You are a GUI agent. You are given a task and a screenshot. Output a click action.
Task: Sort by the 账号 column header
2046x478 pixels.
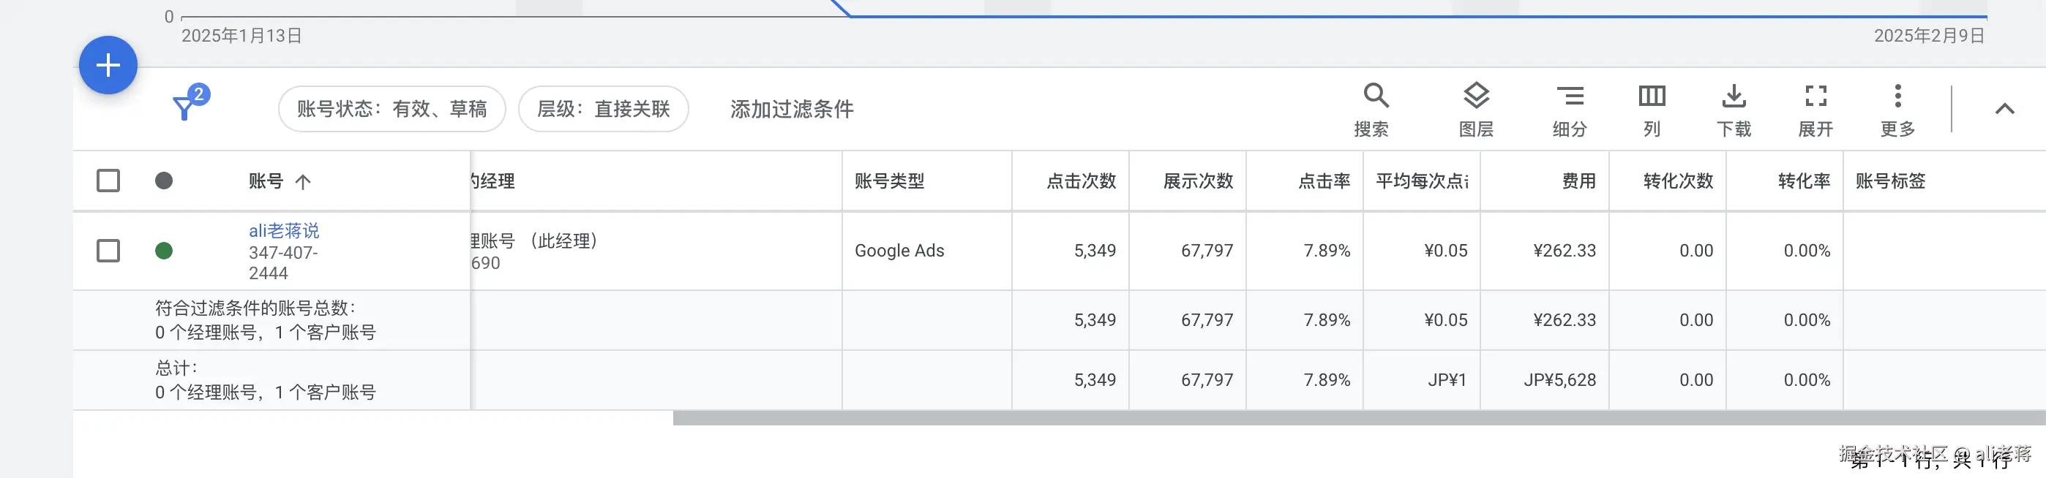coord(266,181)
